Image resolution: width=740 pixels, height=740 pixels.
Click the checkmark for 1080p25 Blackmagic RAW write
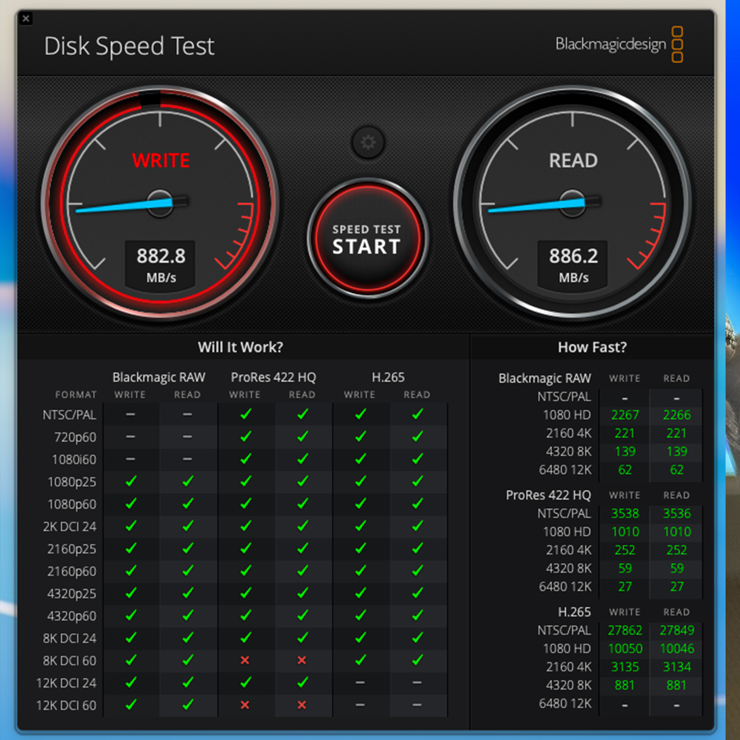130,482
